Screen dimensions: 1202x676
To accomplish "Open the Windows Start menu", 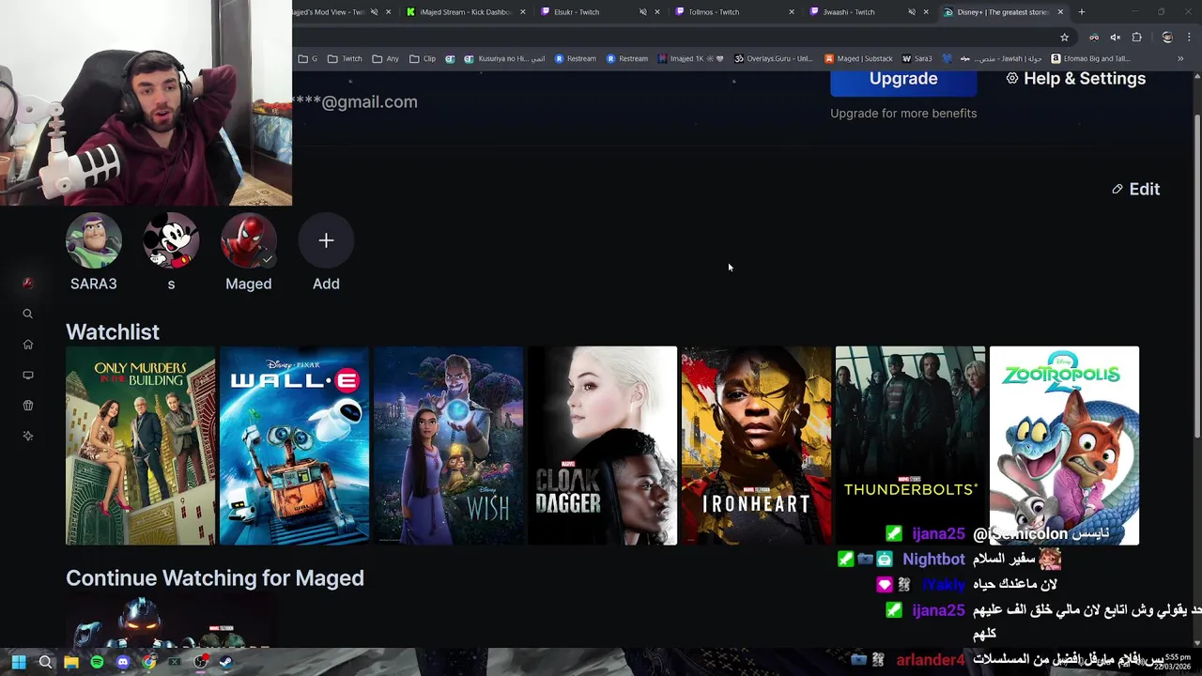I will point(18,662).
